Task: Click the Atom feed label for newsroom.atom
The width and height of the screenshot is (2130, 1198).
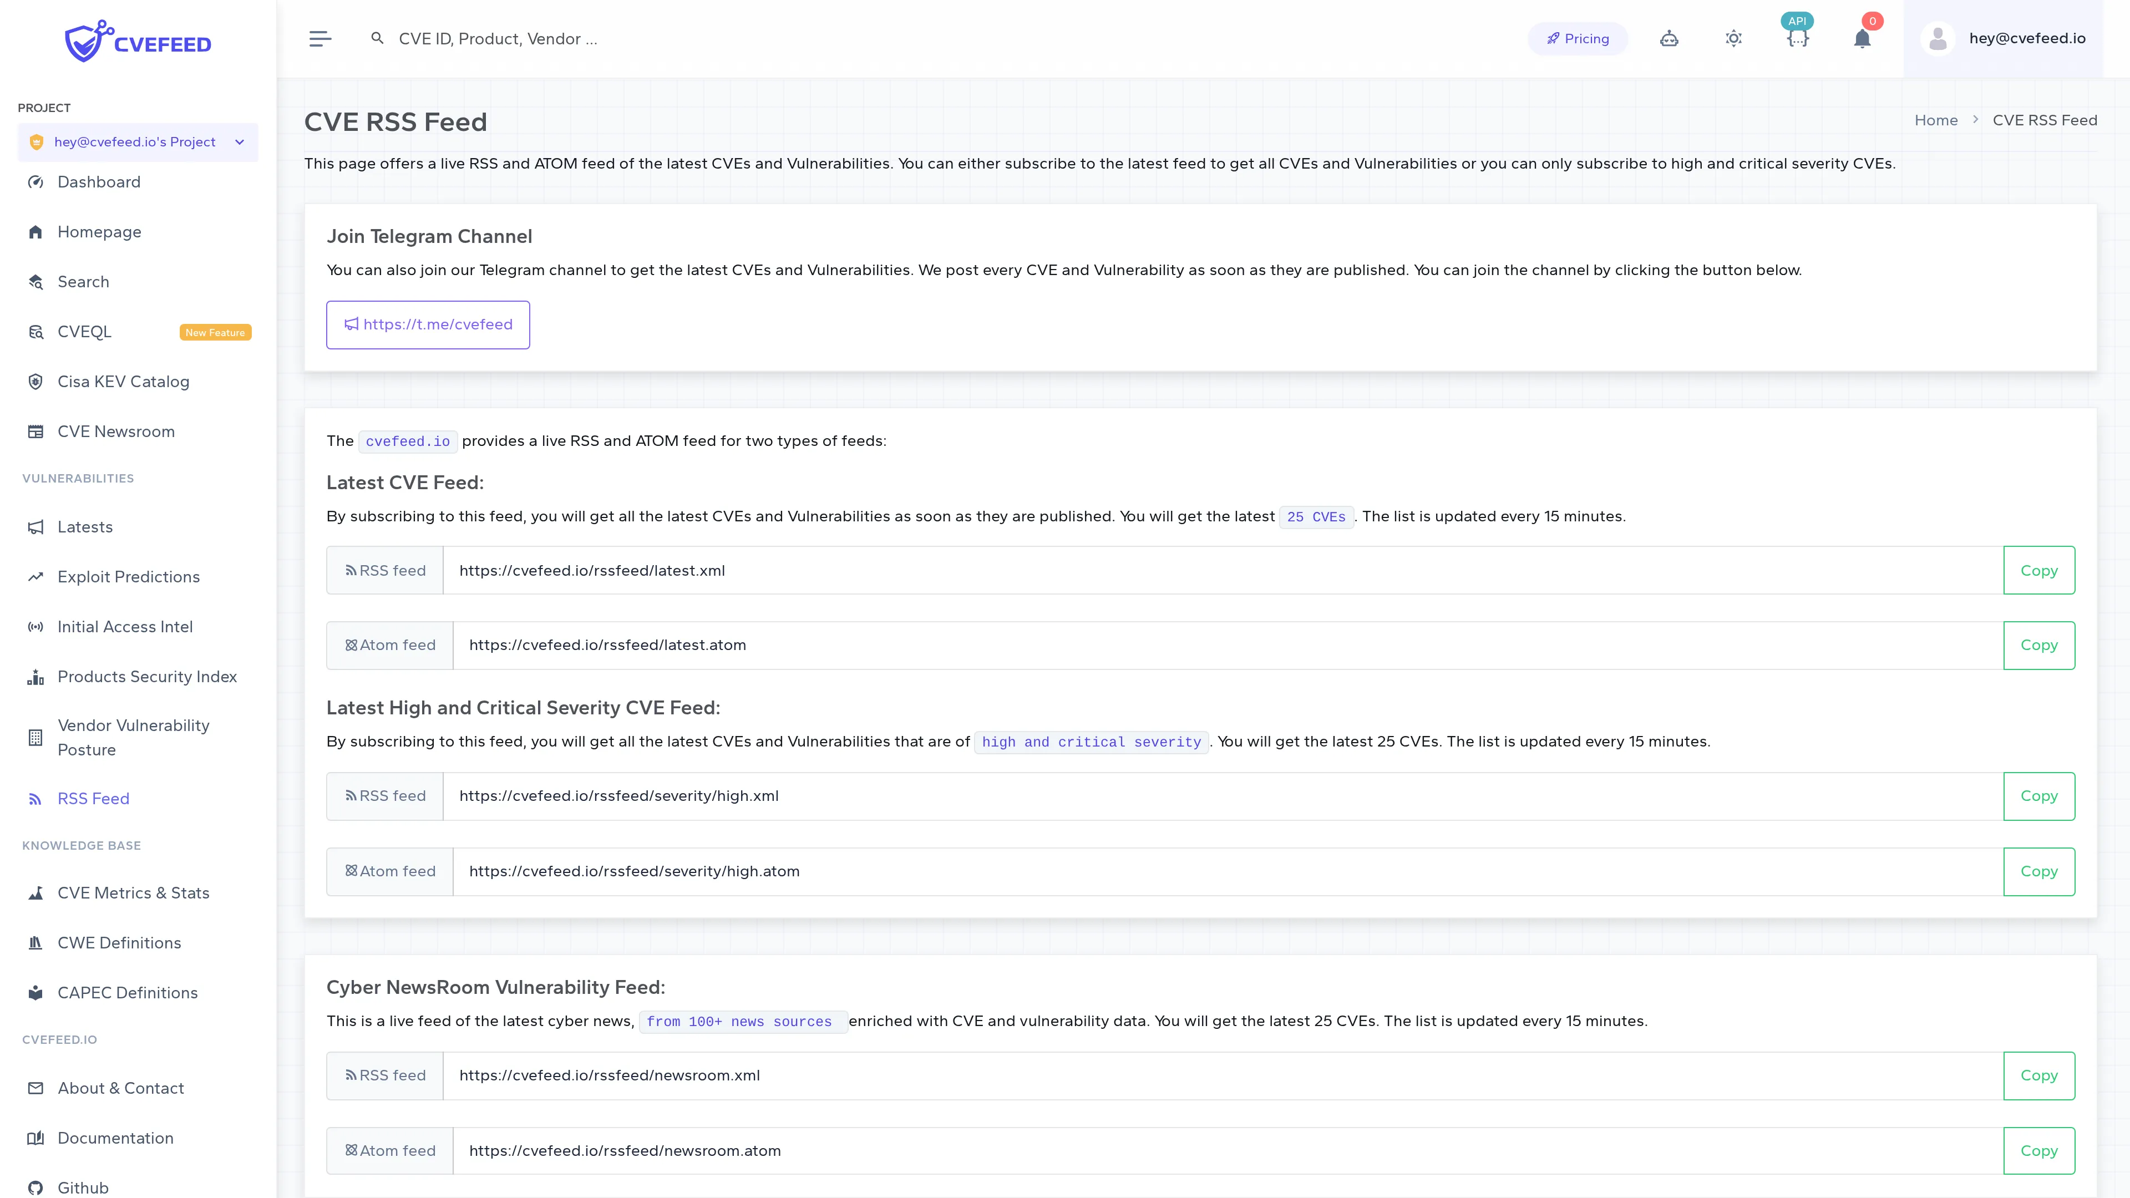Action: (390, 1151)
